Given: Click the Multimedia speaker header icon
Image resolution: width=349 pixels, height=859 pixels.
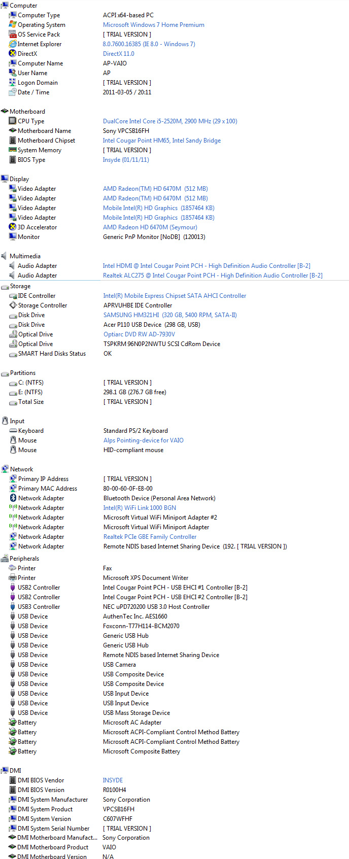Looking at the screenshot, I should click(5, 256).
